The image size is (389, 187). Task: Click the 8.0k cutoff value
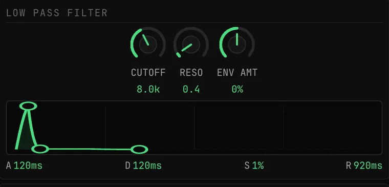click(x=148, y=89)
